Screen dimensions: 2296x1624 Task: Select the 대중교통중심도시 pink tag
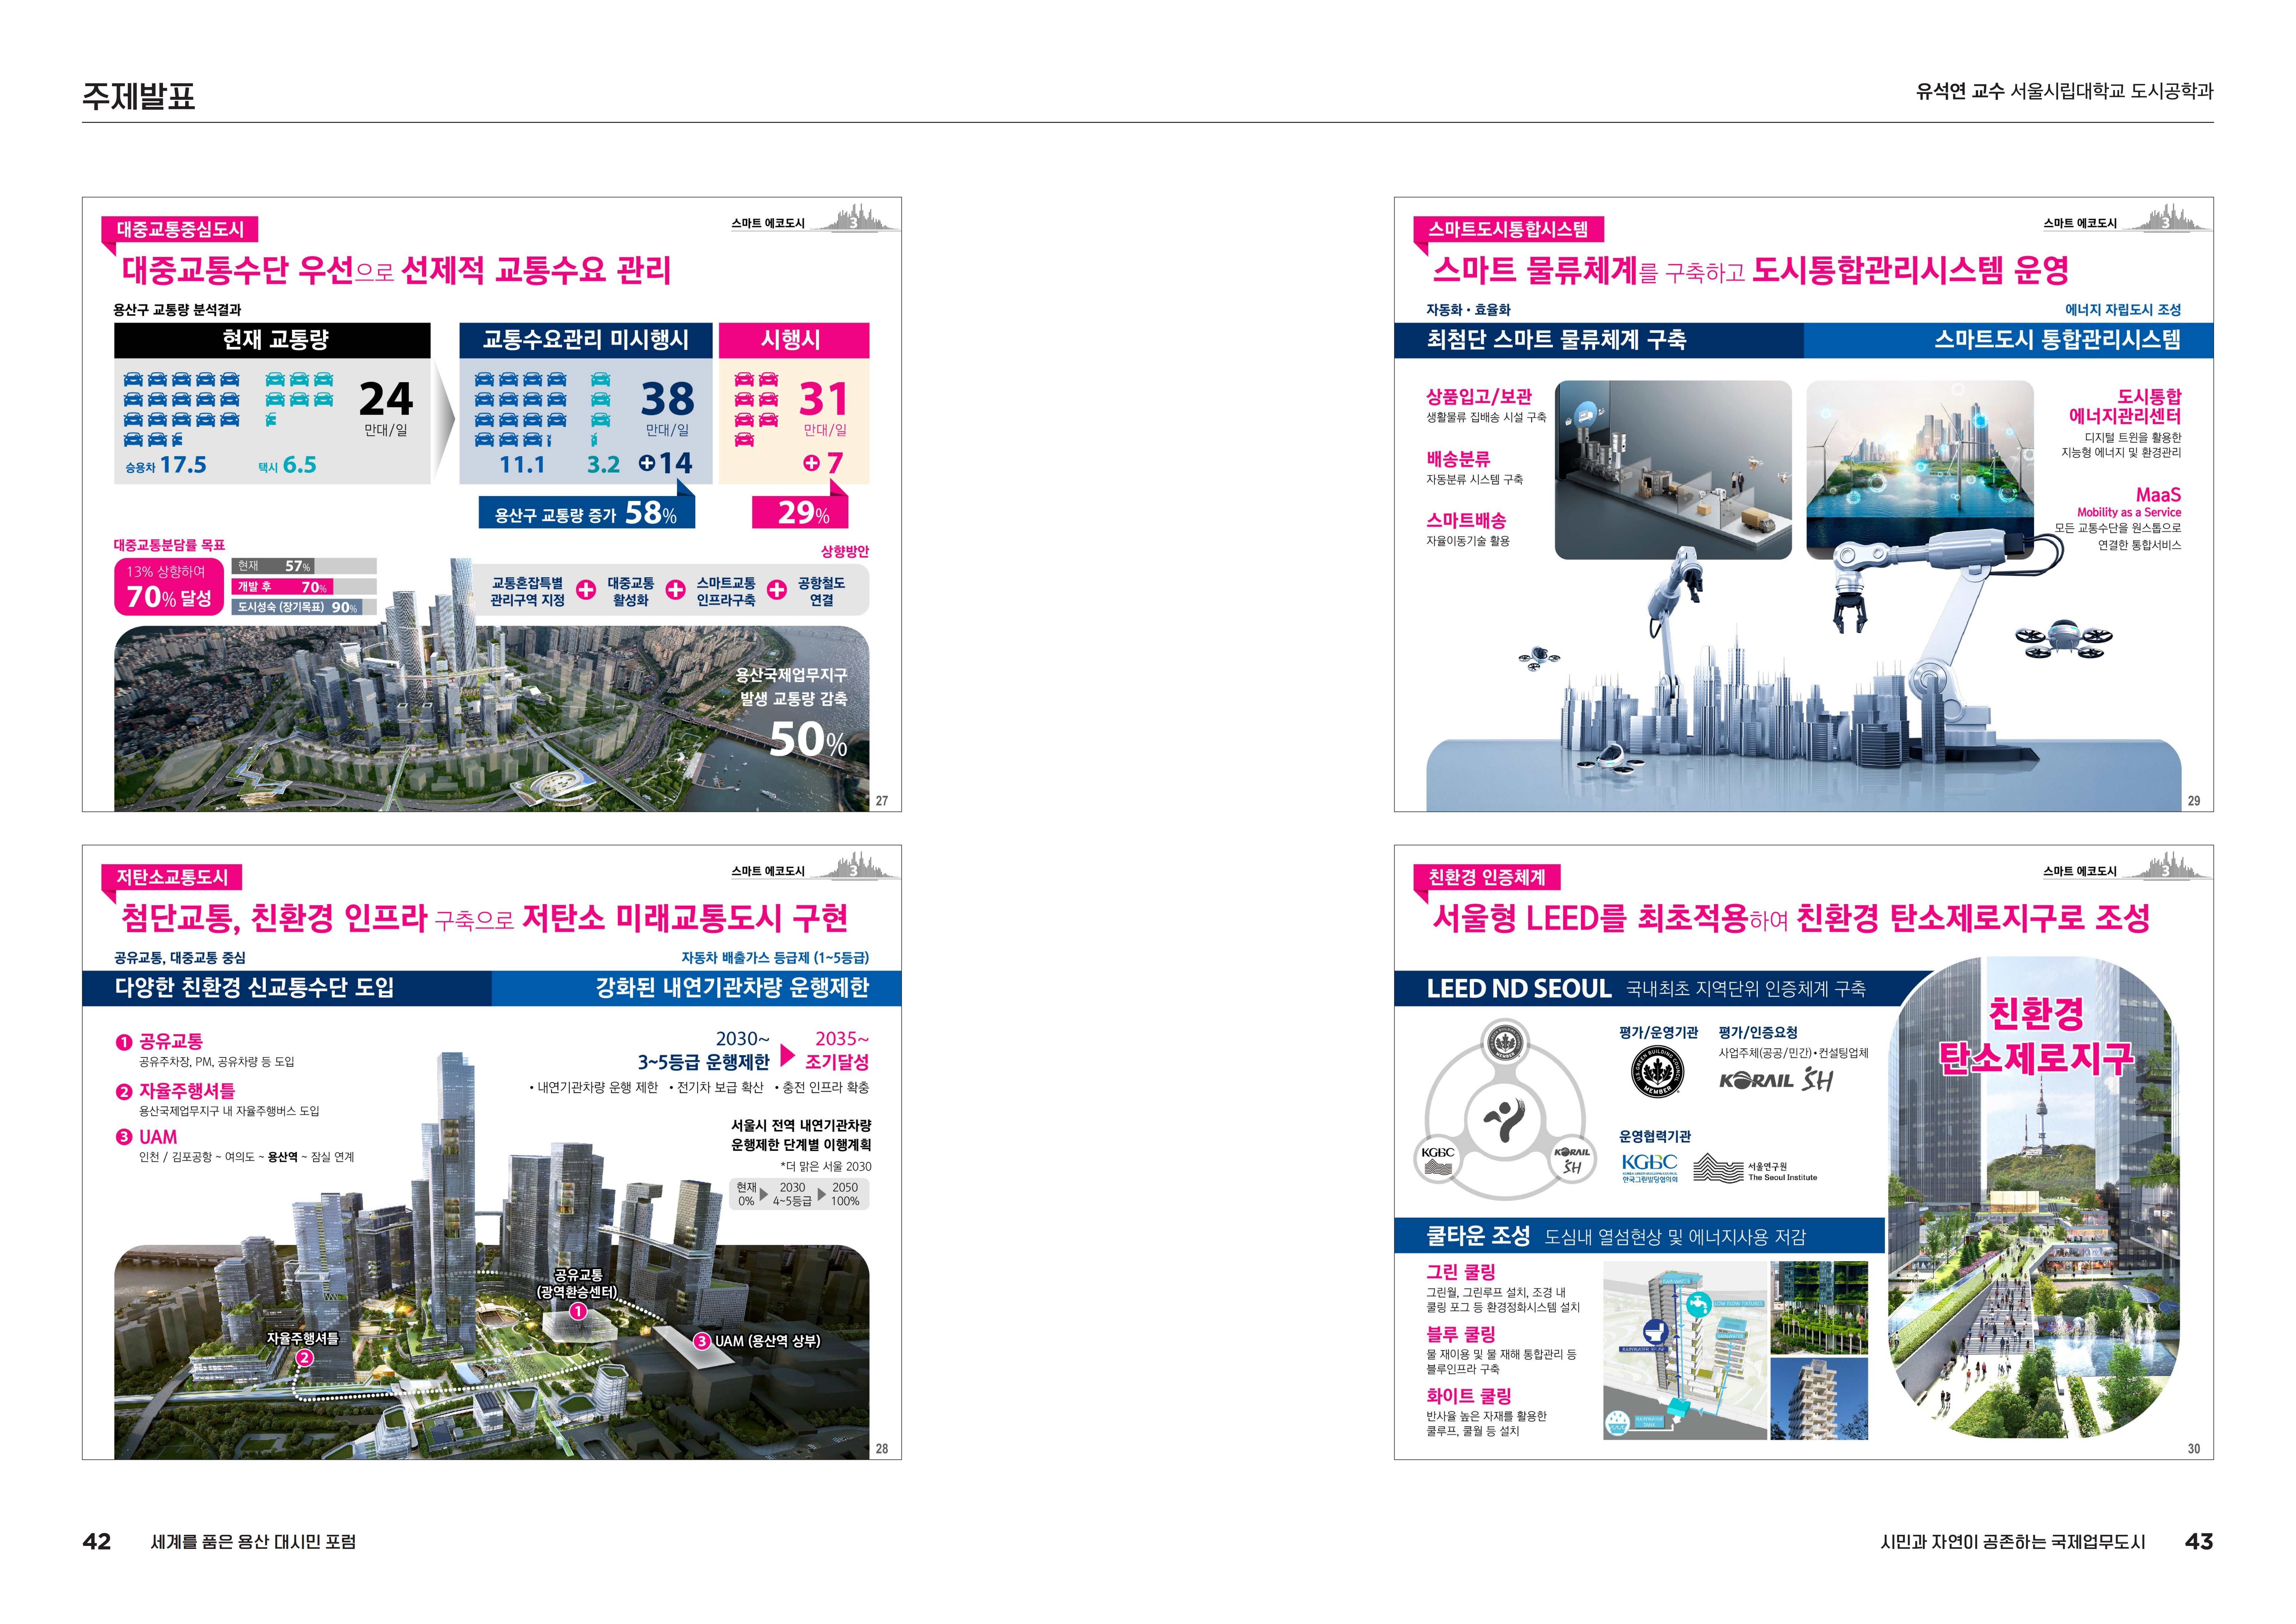click(180, 229)
